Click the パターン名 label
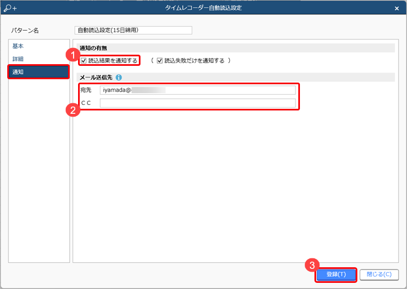Viewport: 407px width, 289px height. tap(25, 31)
